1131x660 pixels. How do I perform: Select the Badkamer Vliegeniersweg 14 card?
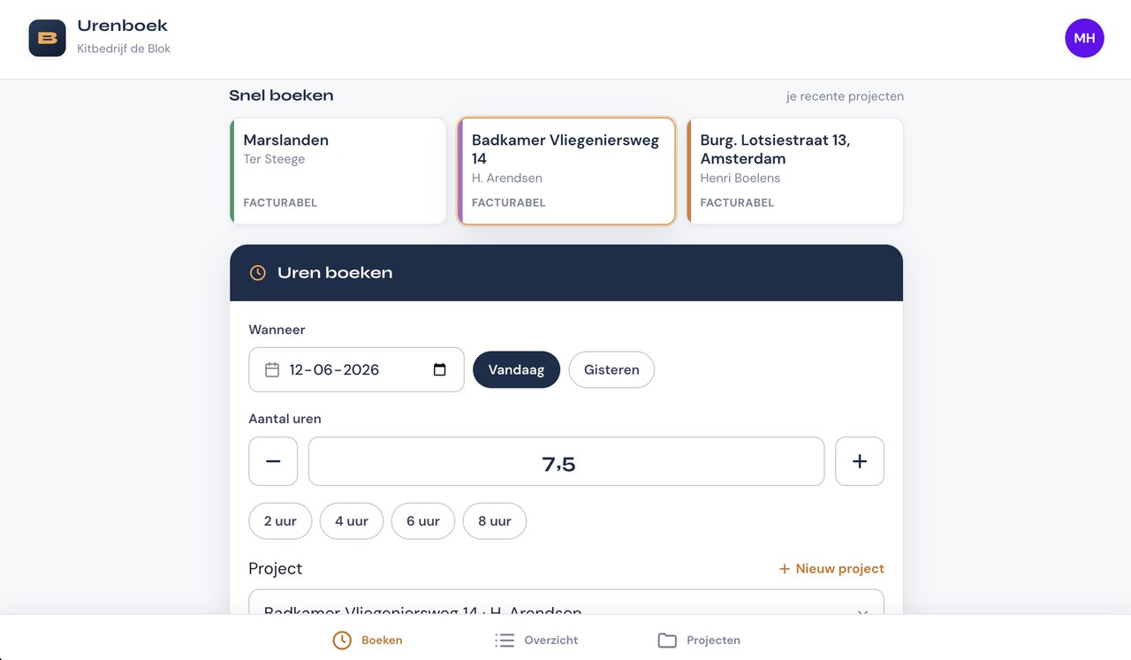coord(566,171)
